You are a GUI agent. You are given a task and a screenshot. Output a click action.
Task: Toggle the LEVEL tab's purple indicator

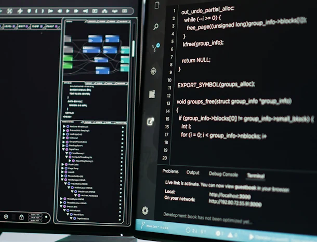click(x=14, y=26)
